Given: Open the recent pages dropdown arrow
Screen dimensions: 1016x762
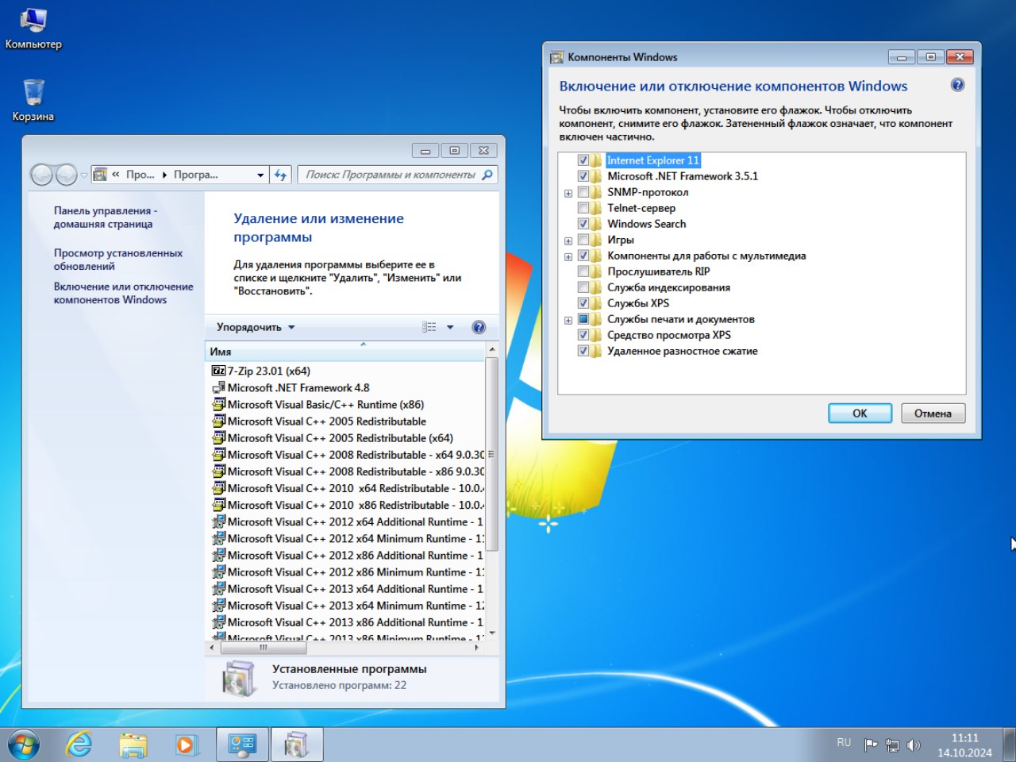Looking at the screenshot, I should [x=84, y=175].
